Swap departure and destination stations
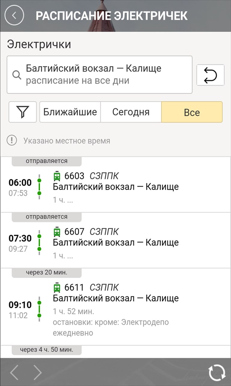The image size is (231, 386). (210, 75)
